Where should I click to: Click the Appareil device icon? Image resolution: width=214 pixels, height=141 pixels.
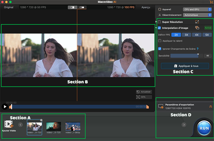(160, 9)
